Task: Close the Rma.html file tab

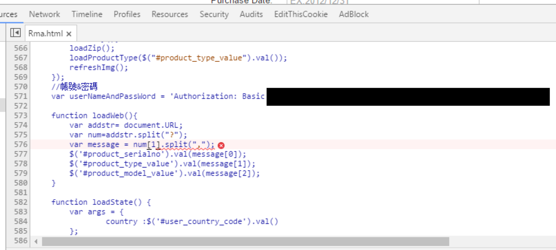Action: coord(69,34)
